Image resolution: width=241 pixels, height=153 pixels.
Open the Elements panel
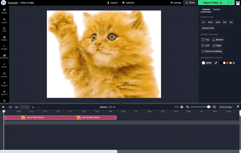point(4,56)
